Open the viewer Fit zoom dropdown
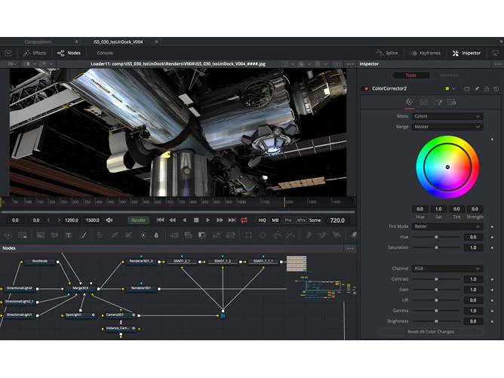Image resolution: width=504 pixels, height=378 pixels. click(12, 64)
